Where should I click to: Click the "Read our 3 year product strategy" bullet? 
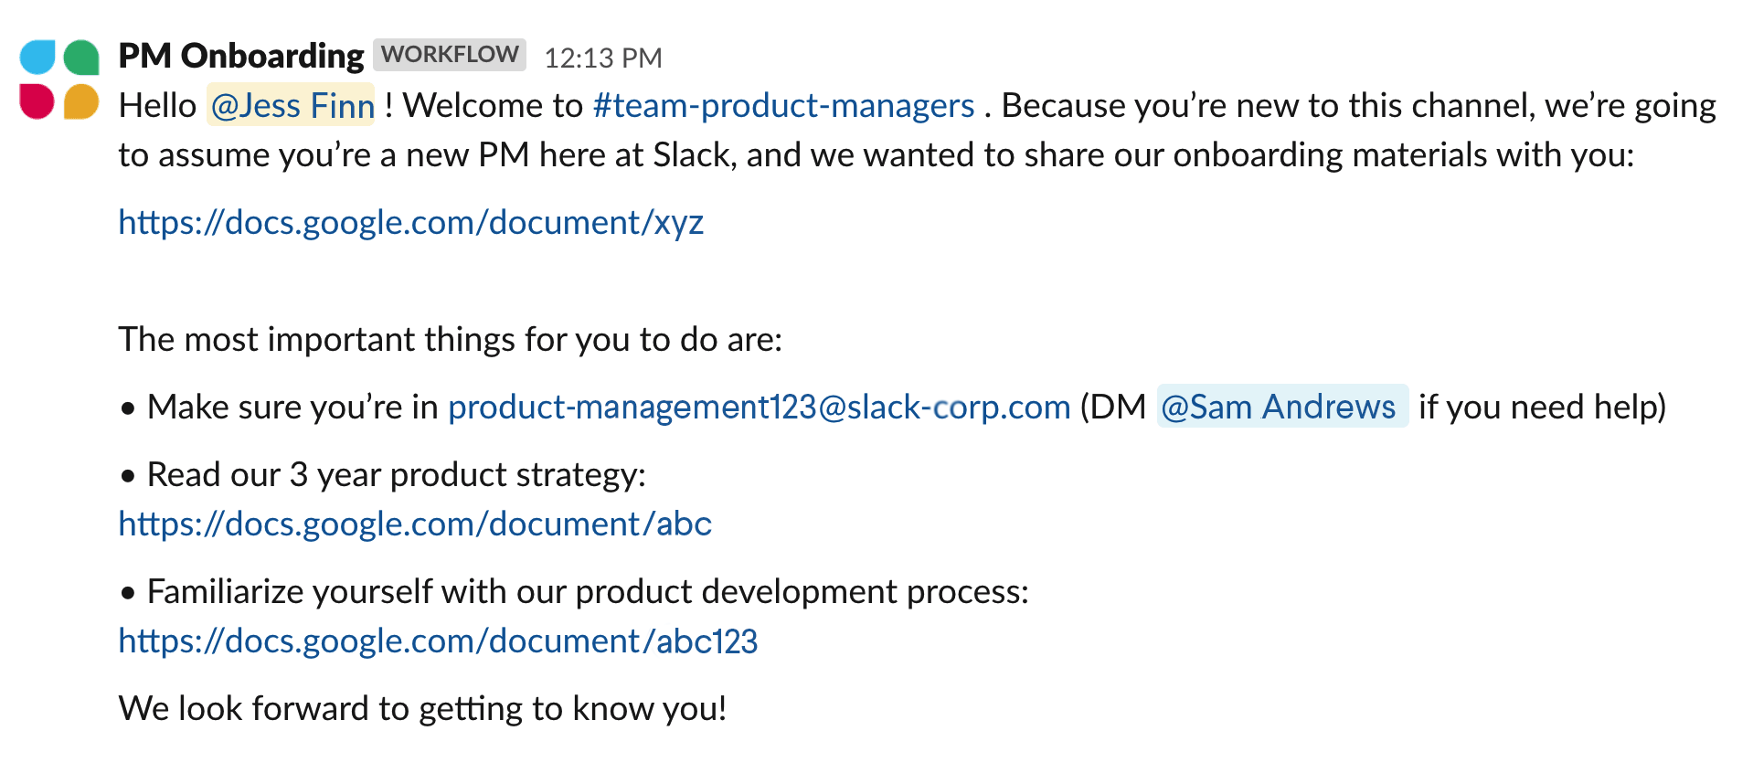tap(396, 474)
